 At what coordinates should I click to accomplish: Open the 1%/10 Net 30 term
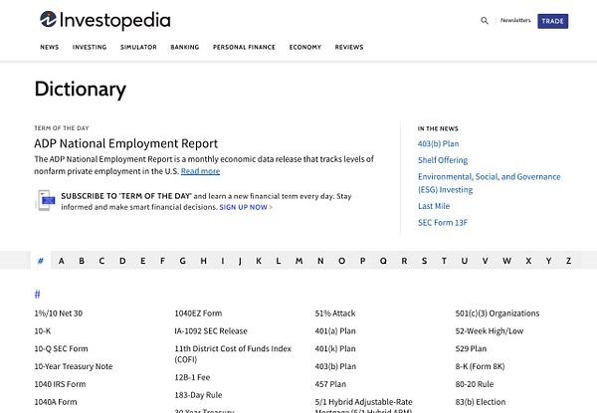tap(59, 313)
